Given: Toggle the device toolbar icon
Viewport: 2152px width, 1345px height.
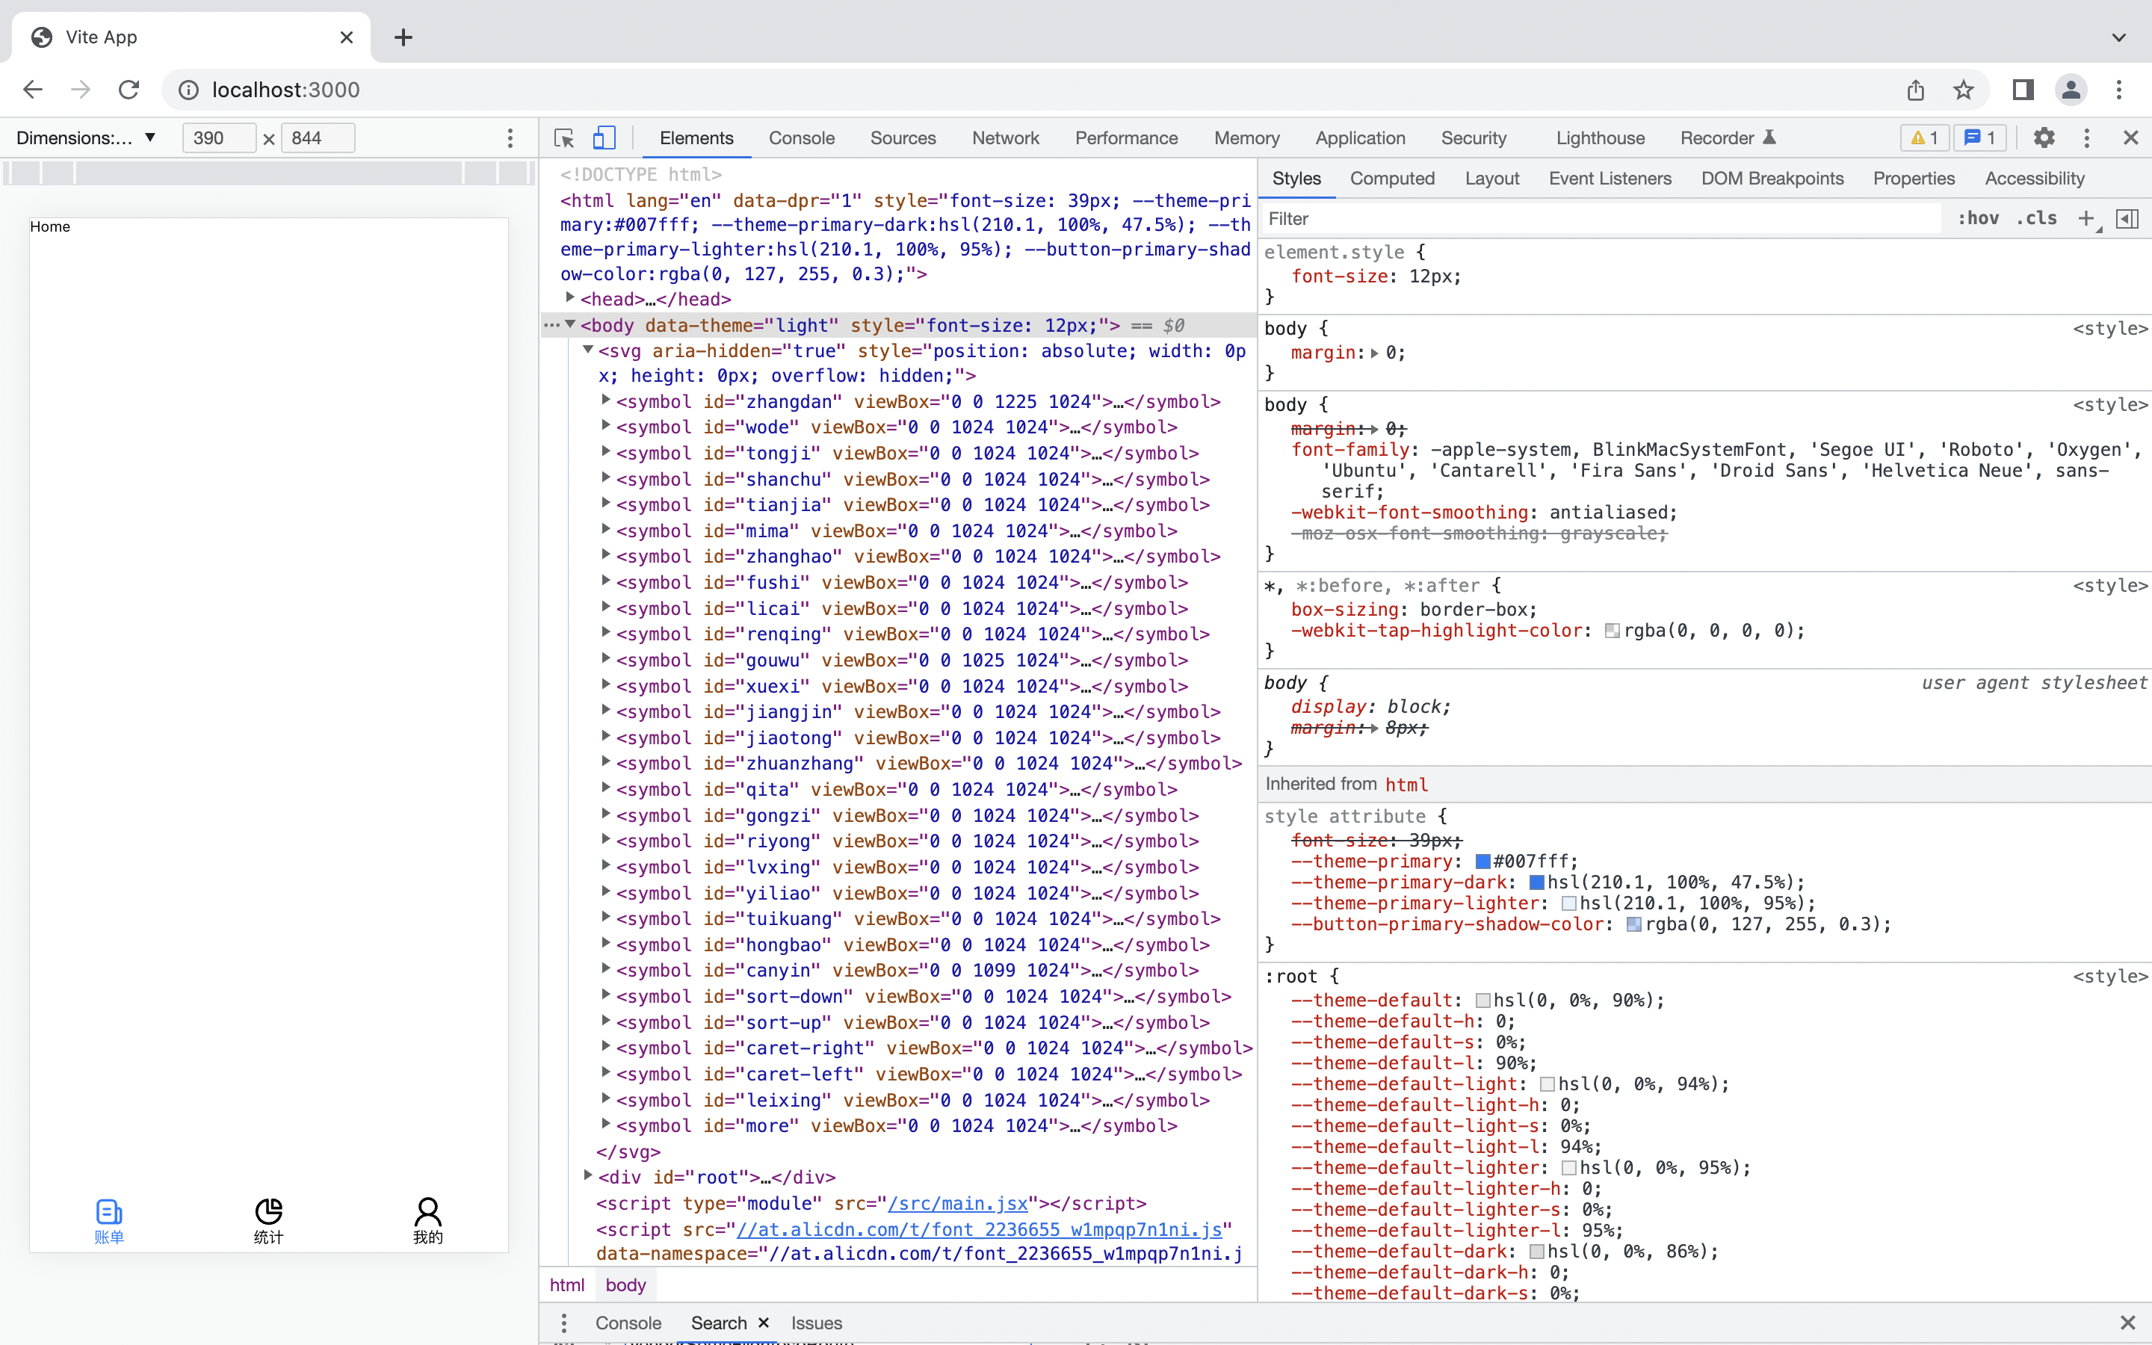Looking at the screenshot, I should coord(604,138).
